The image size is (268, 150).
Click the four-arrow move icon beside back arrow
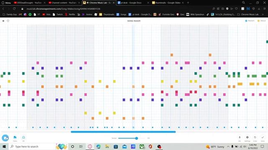coord(8,21)
